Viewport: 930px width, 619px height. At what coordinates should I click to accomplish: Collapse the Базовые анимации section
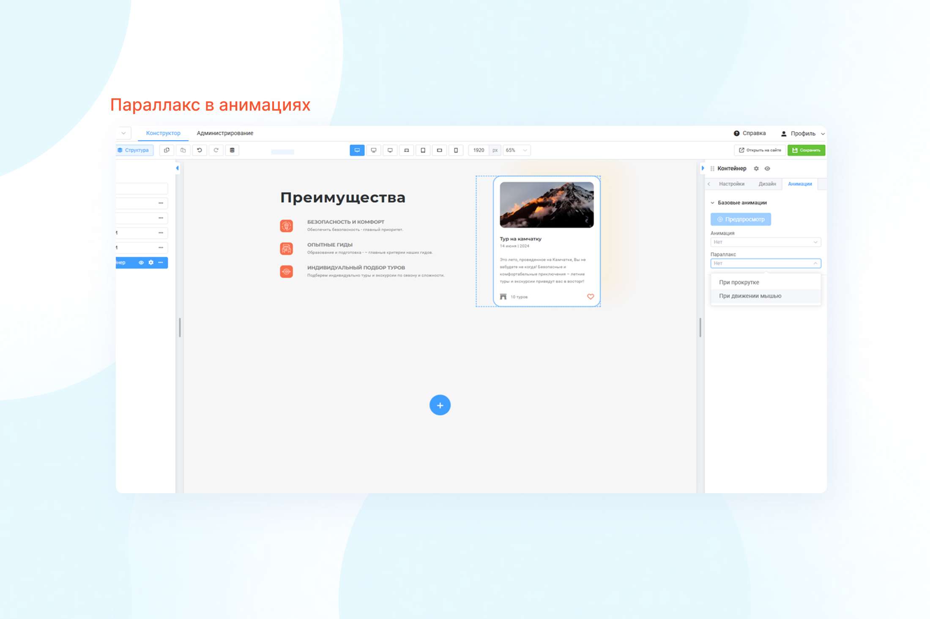pyautogui.click(x=713, y=203)
